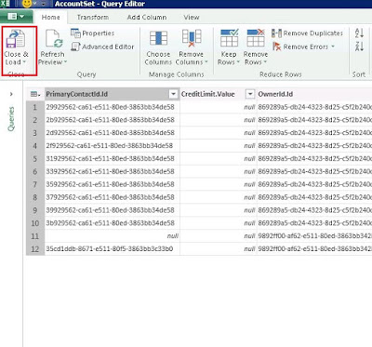Switch to the View tab
Screen dimensions: 372x347
(x=192, y=18)
